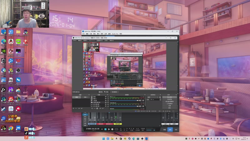Stop playback in Studio One transport
Screen dimensions: 250x141
click(x=105, y=129)
